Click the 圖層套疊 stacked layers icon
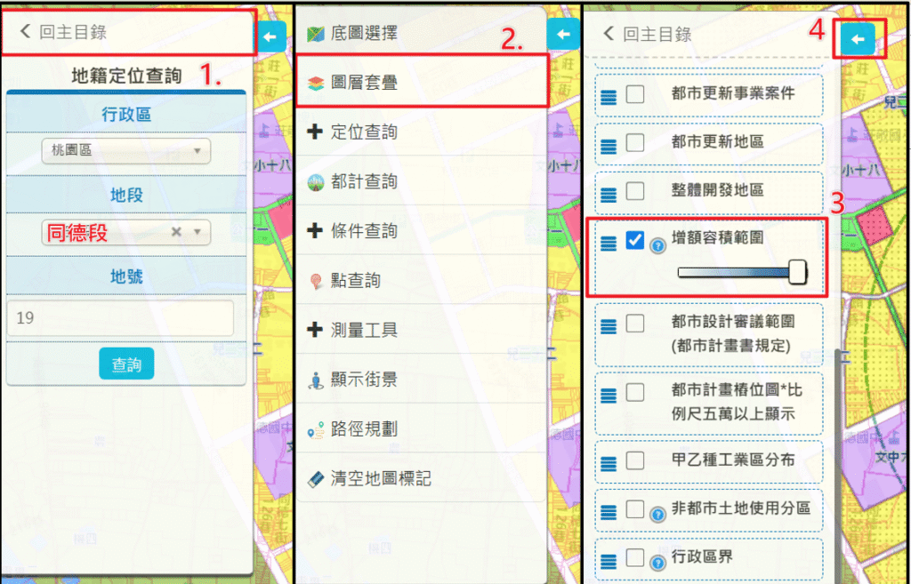Image resolution: width=911 pixels, height=584 pixels. tap(315, 84)
